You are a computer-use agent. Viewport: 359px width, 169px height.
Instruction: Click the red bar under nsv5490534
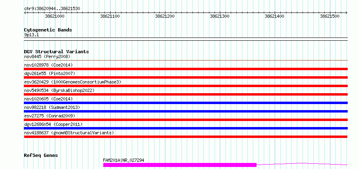pos(186,94)
